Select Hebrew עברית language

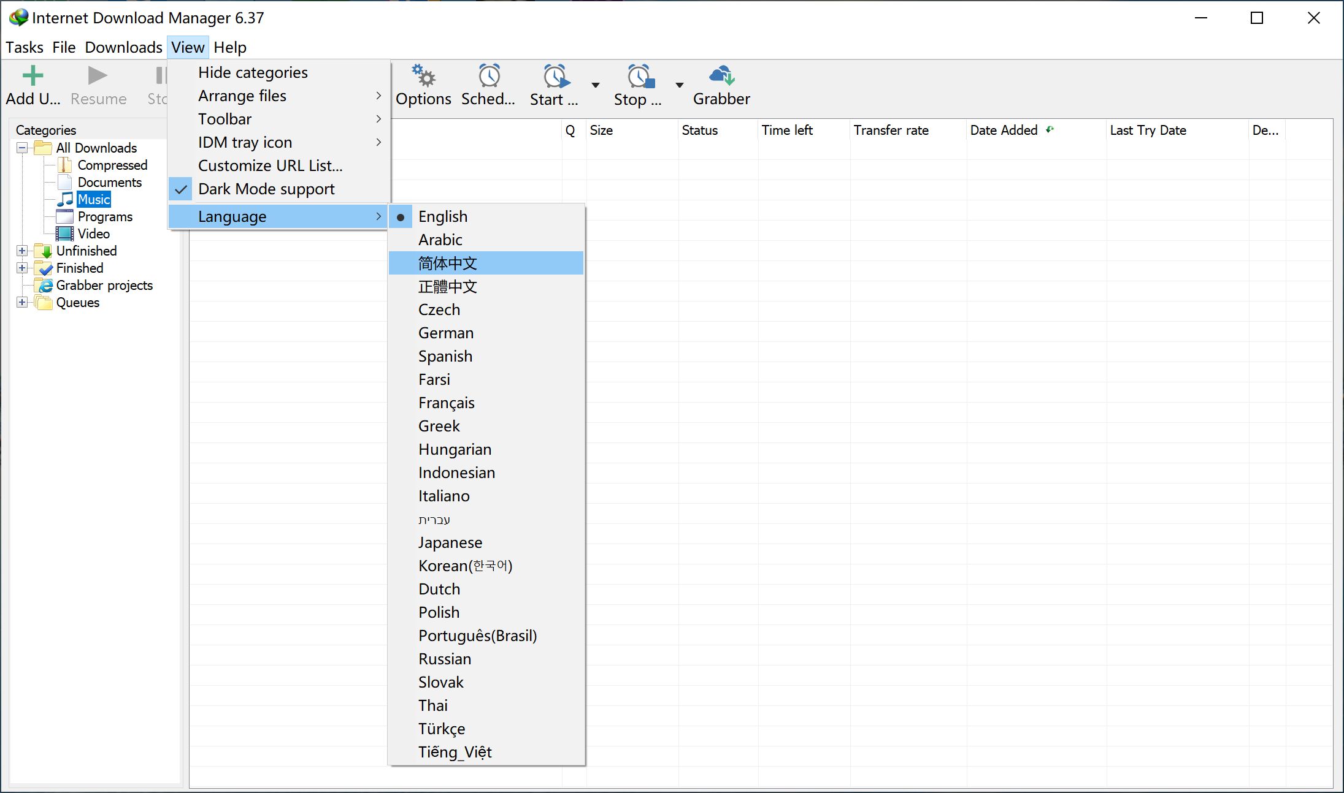[486, 519]
